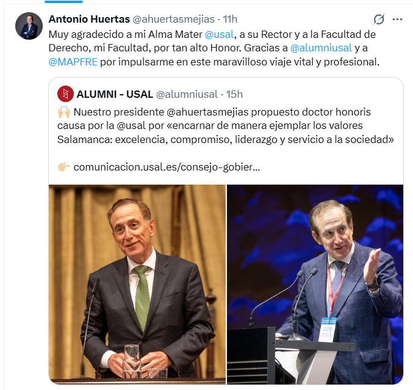
Task: Click the raised hands emoji in the quoted tweet
Action: 64,112
